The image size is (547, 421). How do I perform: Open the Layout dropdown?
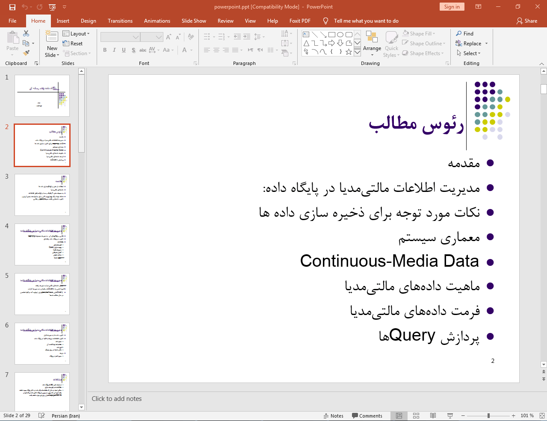point(76,34)
